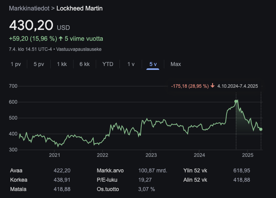Click the Ylin 52 vk value 618,95
Image resolution: width=276 pixels, height=198 pixels.
tap(241, 170)
